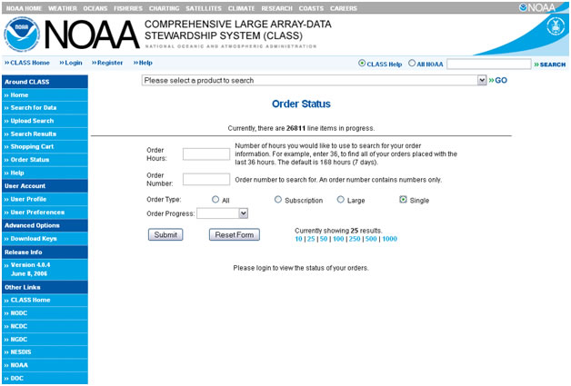Viewport: 571px width, 386px height.
Task: Choose the All order type radio button
Action: coord(215,200)
